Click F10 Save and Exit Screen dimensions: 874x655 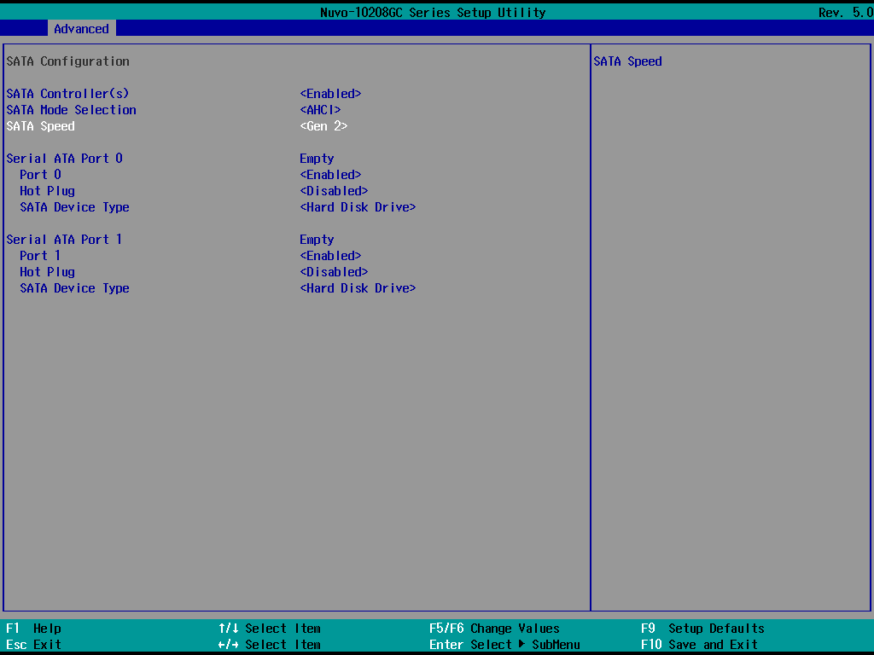click(x=699, y=645)
